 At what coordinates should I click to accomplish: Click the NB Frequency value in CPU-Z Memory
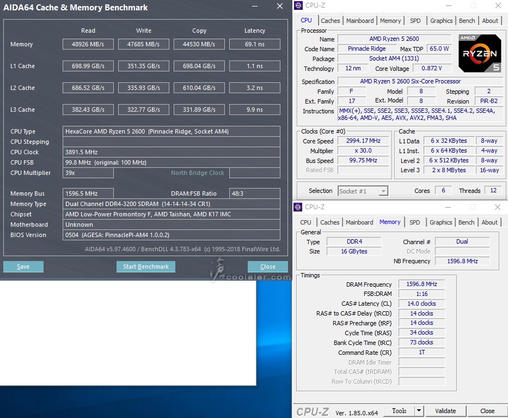point(462,261)
